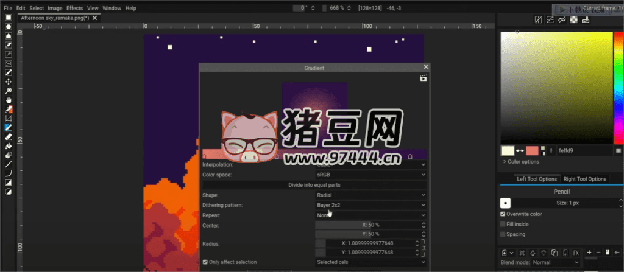Select the Curve tool
Image resolution: width=624 pixels, height=272 pixels.
pos(9,173)
